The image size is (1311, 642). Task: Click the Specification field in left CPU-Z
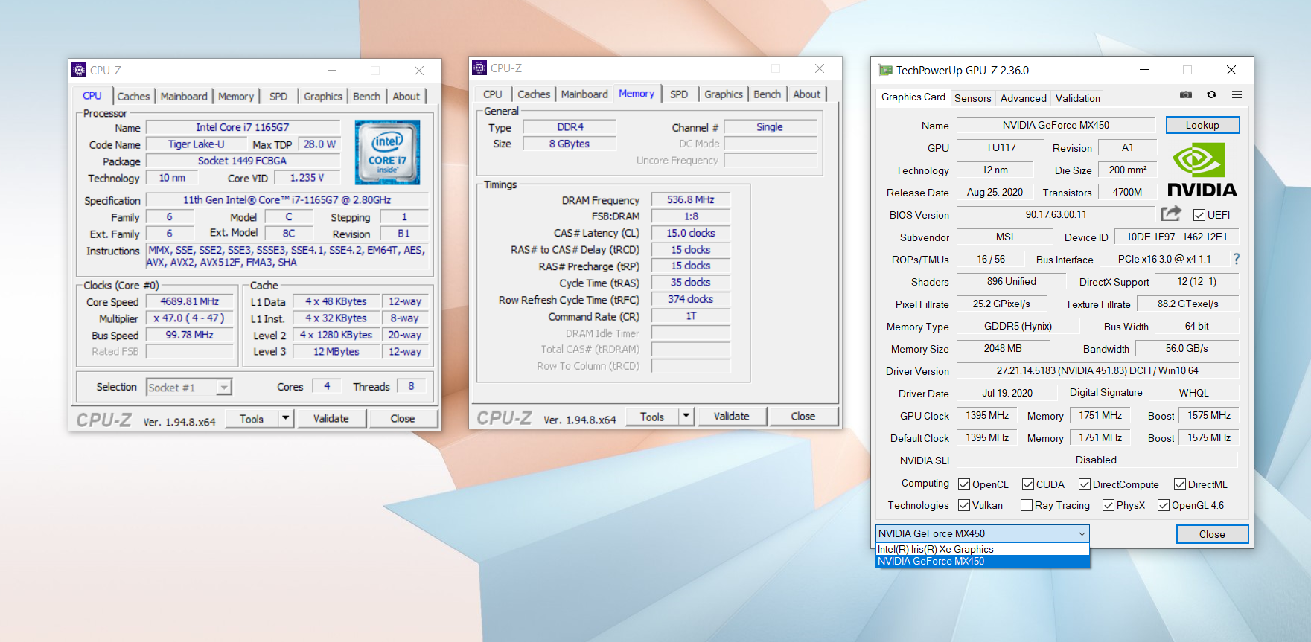pyautogui.click(x=287, y=199)
